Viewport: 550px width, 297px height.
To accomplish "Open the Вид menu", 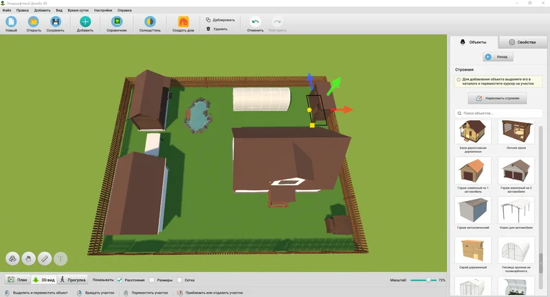I will (59, 10).
